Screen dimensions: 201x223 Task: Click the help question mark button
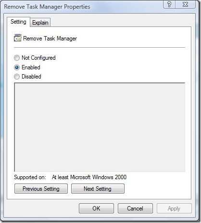[169, 4]
